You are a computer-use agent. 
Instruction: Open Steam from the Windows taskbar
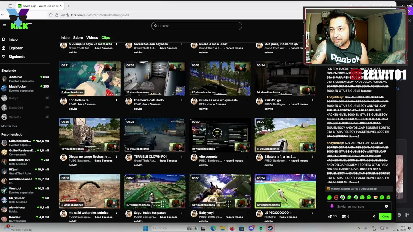tap(270, 228)
